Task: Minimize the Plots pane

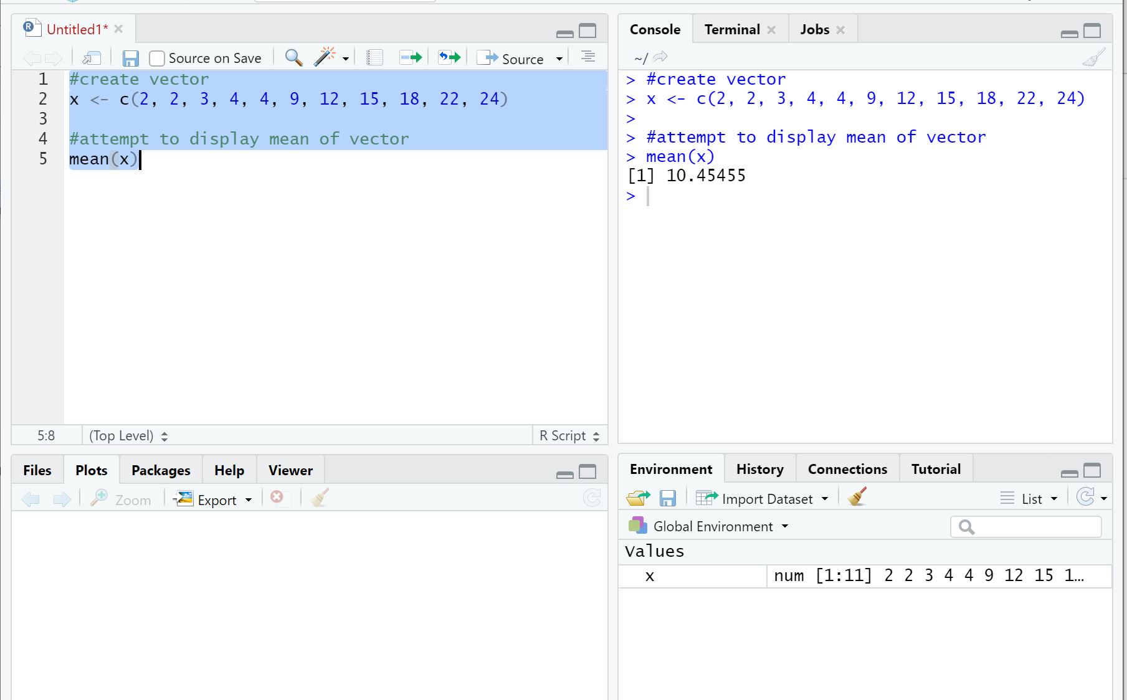Action: 565,475
